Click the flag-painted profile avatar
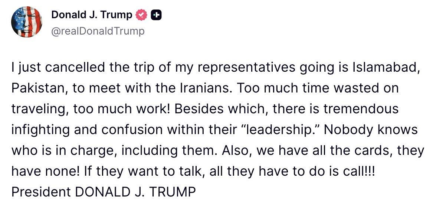Image resolution: width=433 pixels, height=208 pixels. [x=27, y=22]
